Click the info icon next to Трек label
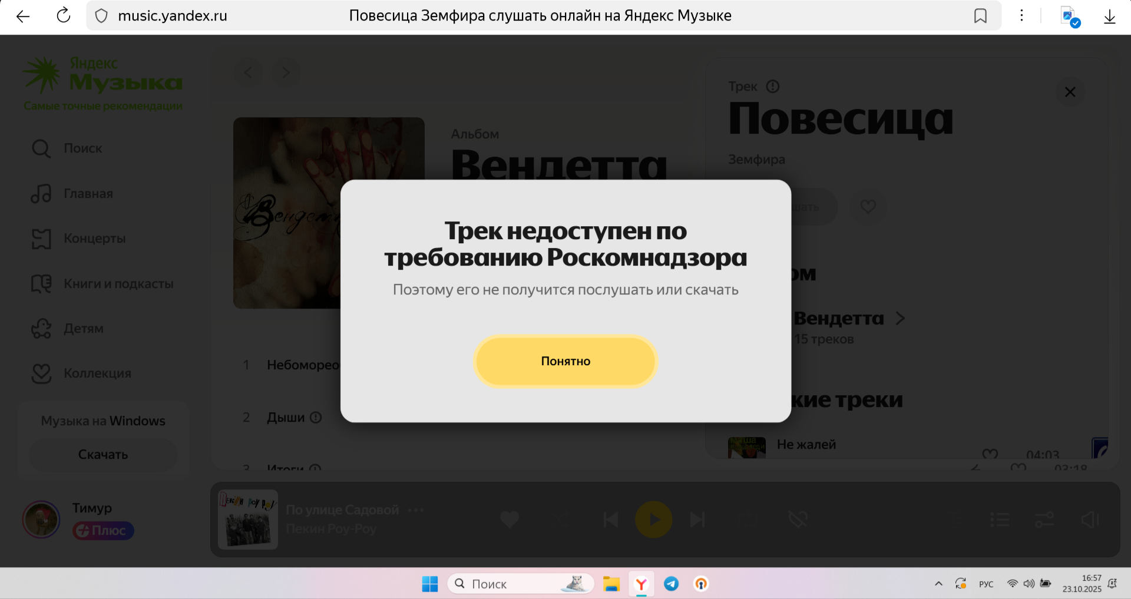Viewport: 1131px width, 599px height. click(x=773, y=87)
